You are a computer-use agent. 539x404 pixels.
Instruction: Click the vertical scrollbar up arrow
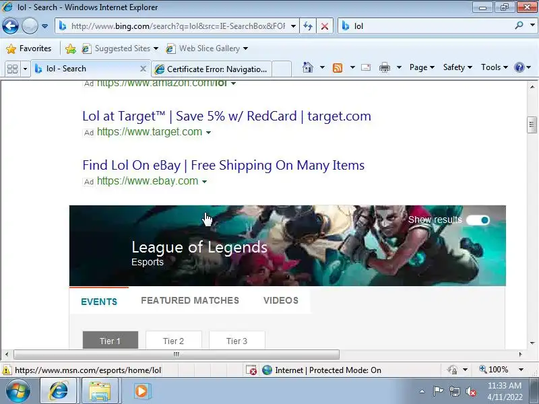[532, 87]
